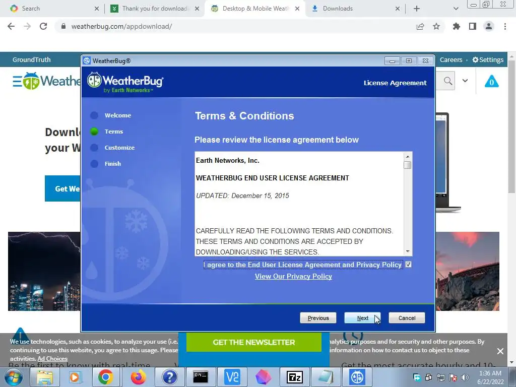
Task: Switch to the Downloads browser tab
Action: pos(354,9)
